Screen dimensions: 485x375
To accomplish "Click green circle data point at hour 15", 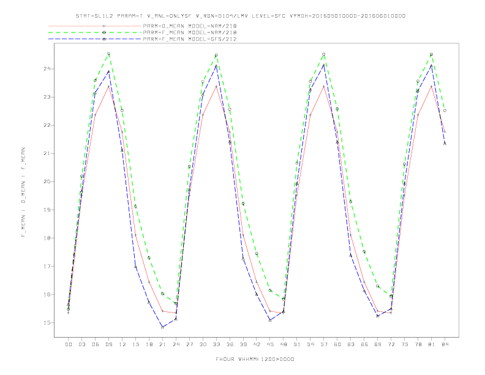I will click(x=135, y=206).
